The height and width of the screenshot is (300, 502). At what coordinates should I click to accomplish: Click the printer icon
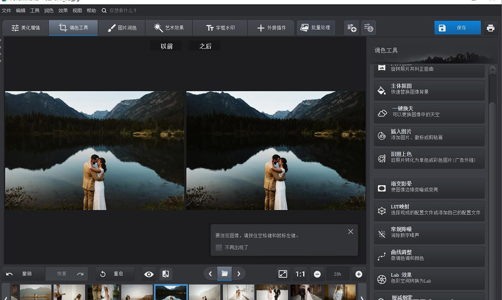point(491,28)
